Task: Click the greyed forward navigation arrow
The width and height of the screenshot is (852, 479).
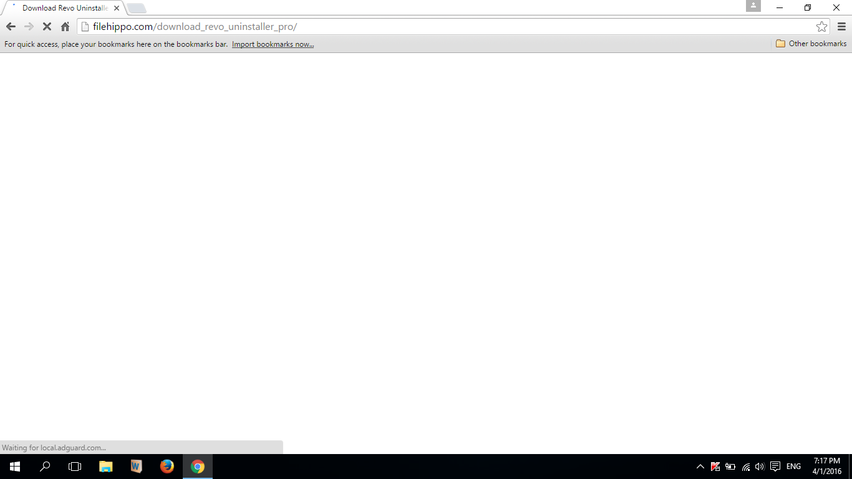Action: tap(29, 27)
